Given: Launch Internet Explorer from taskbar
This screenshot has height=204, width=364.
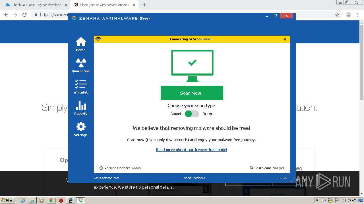Looking at the screenshot, I should [23, 200].
